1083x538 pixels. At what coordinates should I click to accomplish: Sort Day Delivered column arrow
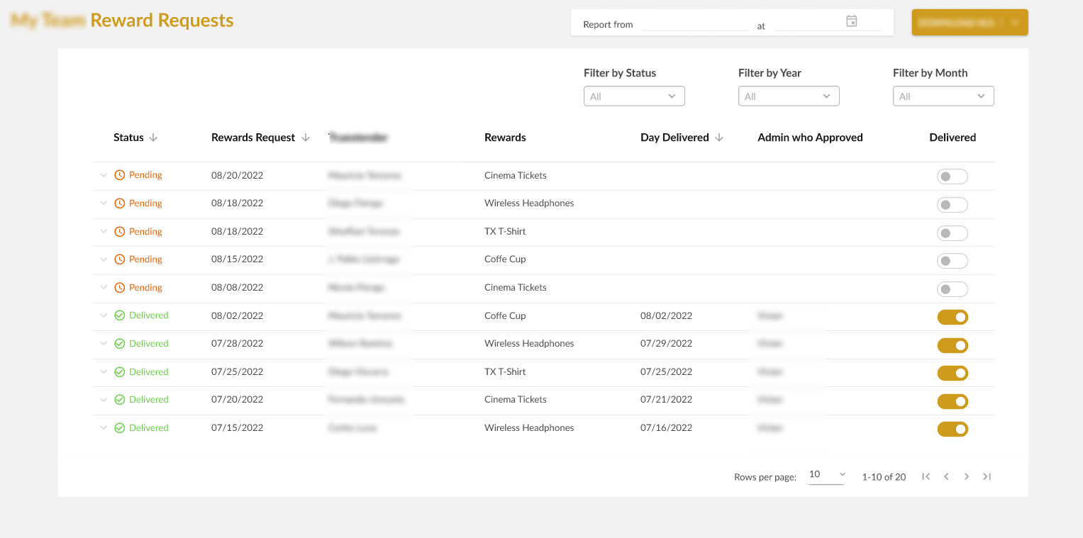[x=719, y=138]
